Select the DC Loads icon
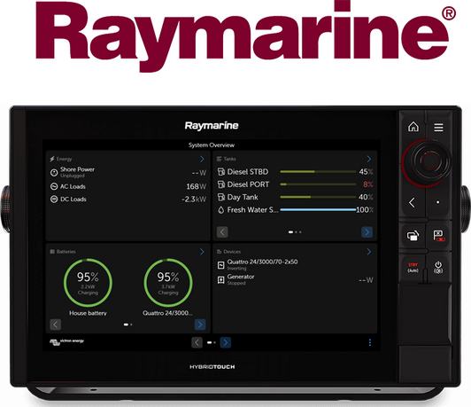Image resolution: width=471 pixels, height=407 pixels. point(54,200)
